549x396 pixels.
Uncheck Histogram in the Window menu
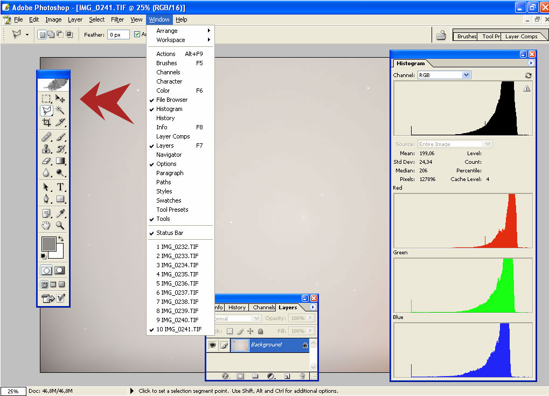pos(169,109)
